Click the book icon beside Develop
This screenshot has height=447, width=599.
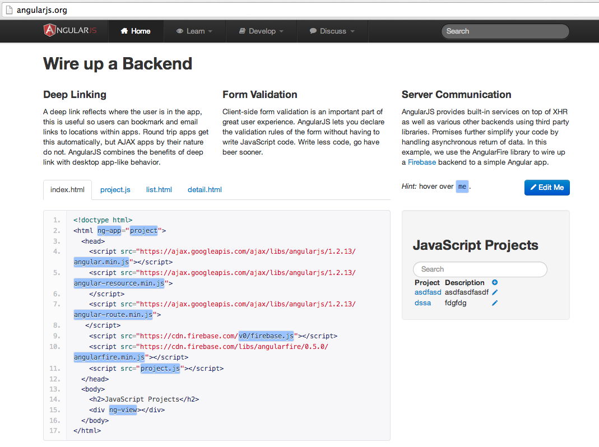click(x=242, y=31)
